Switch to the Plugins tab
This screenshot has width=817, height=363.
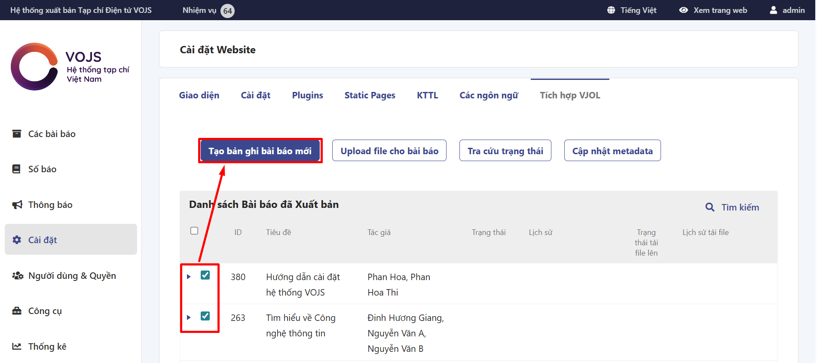[307, 95]
